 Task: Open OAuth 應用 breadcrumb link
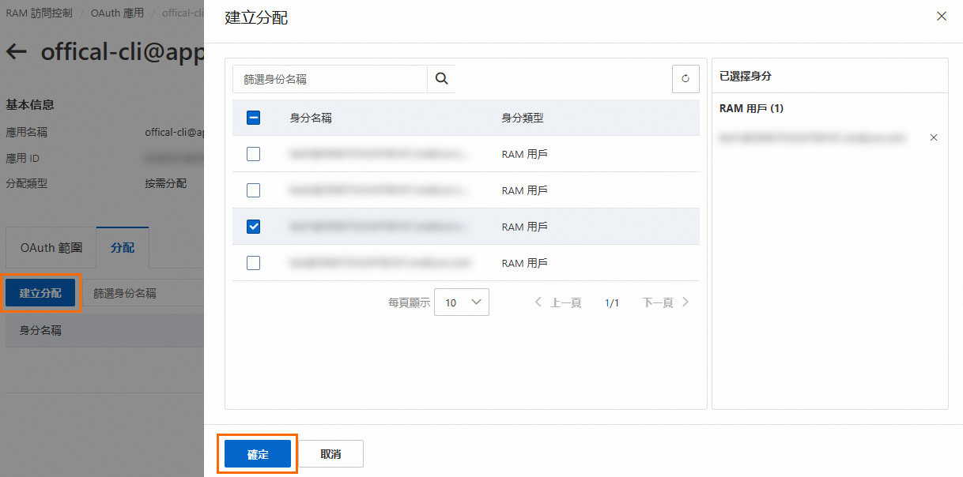point(117,13)
